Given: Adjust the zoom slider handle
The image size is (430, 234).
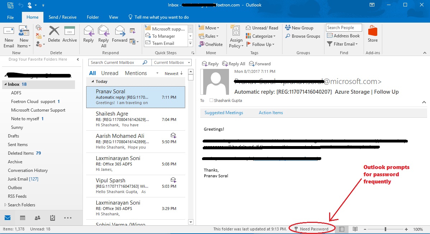Looking at the screenshot, I should [x=385, y=229].
